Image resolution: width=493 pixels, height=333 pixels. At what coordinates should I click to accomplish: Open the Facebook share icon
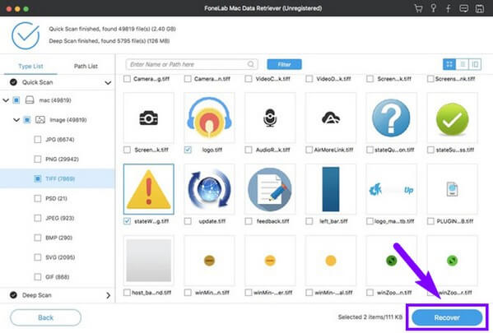click(x=449, y=8)
